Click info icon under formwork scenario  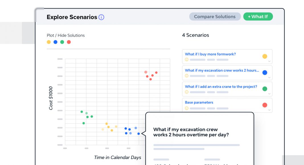(x=187, y=60)
